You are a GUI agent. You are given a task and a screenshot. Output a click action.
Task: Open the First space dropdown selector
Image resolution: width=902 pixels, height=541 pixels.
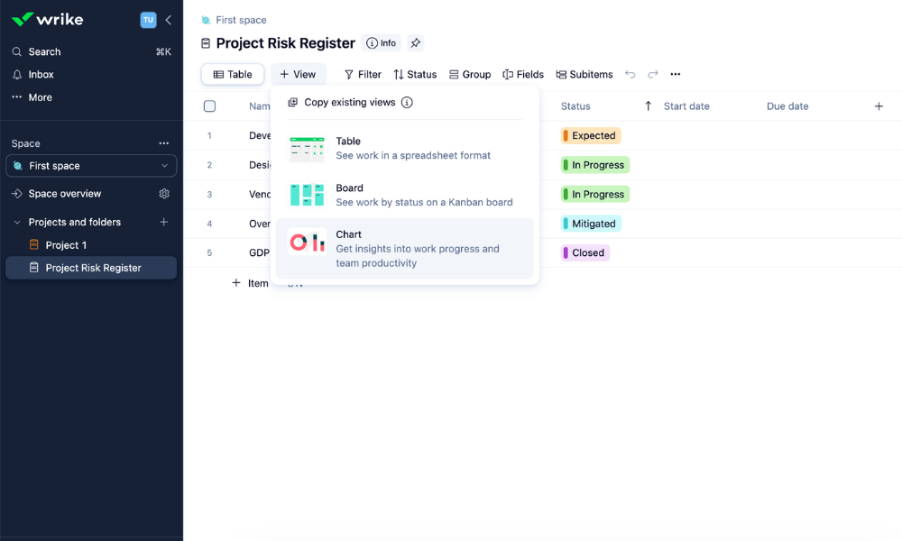coord(91,166)
